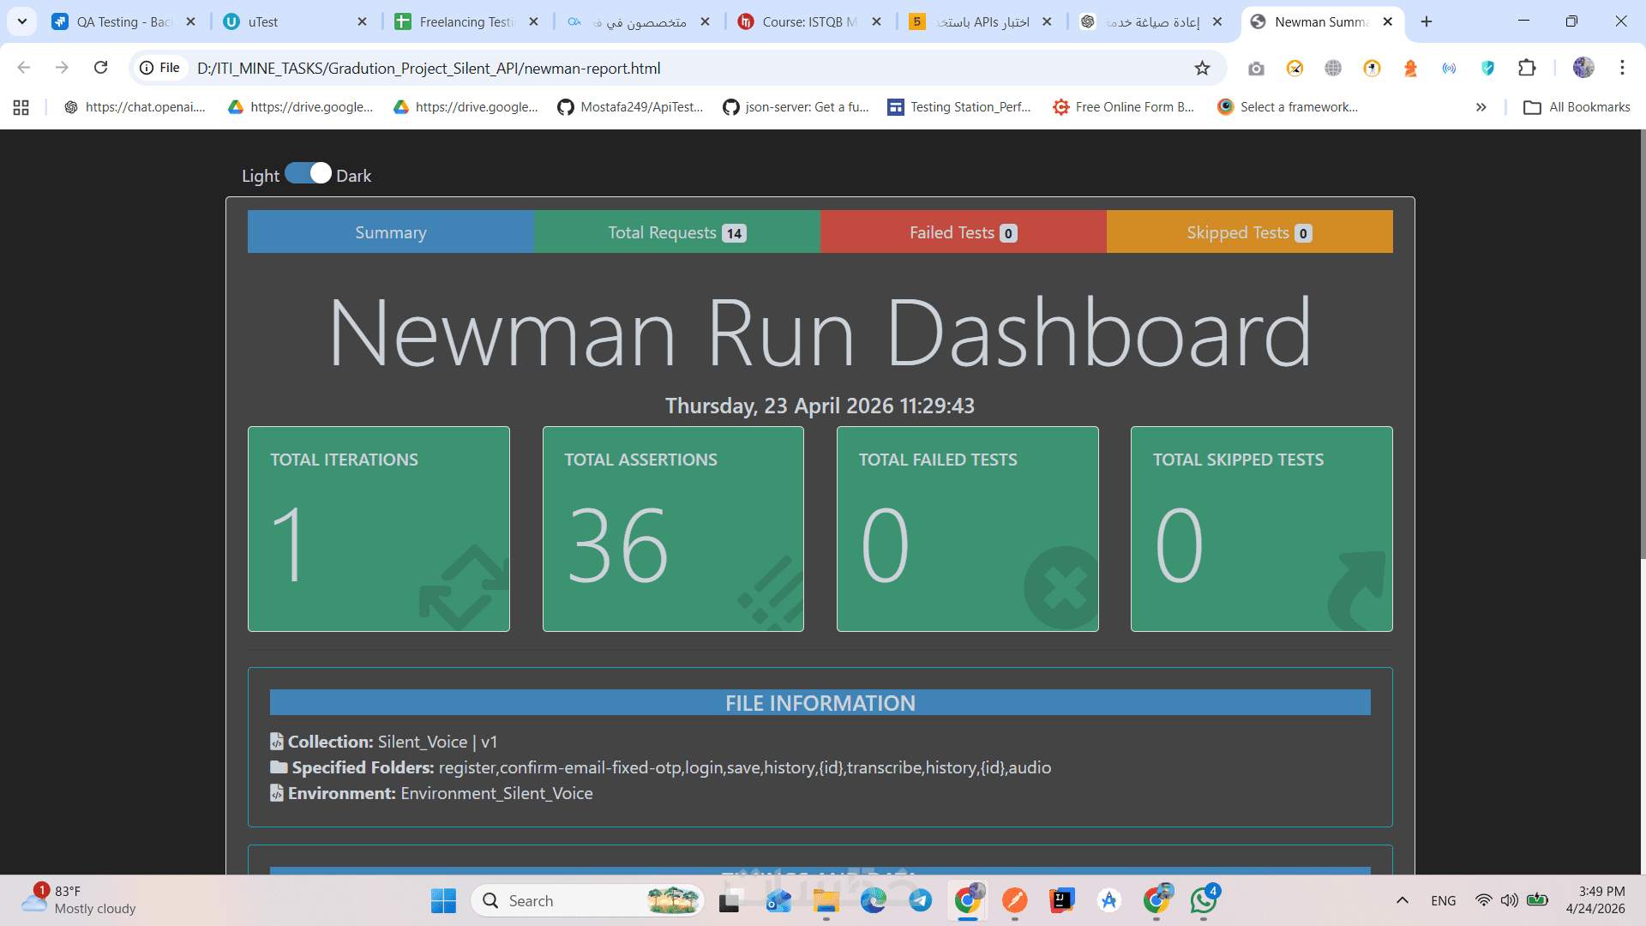Open Mostafa249/ApiTest GitHub bookmark

point(630,107)
